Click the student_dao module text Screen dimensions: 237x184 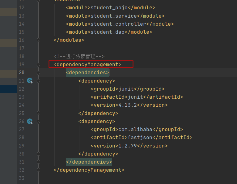[x=108, y=32]
